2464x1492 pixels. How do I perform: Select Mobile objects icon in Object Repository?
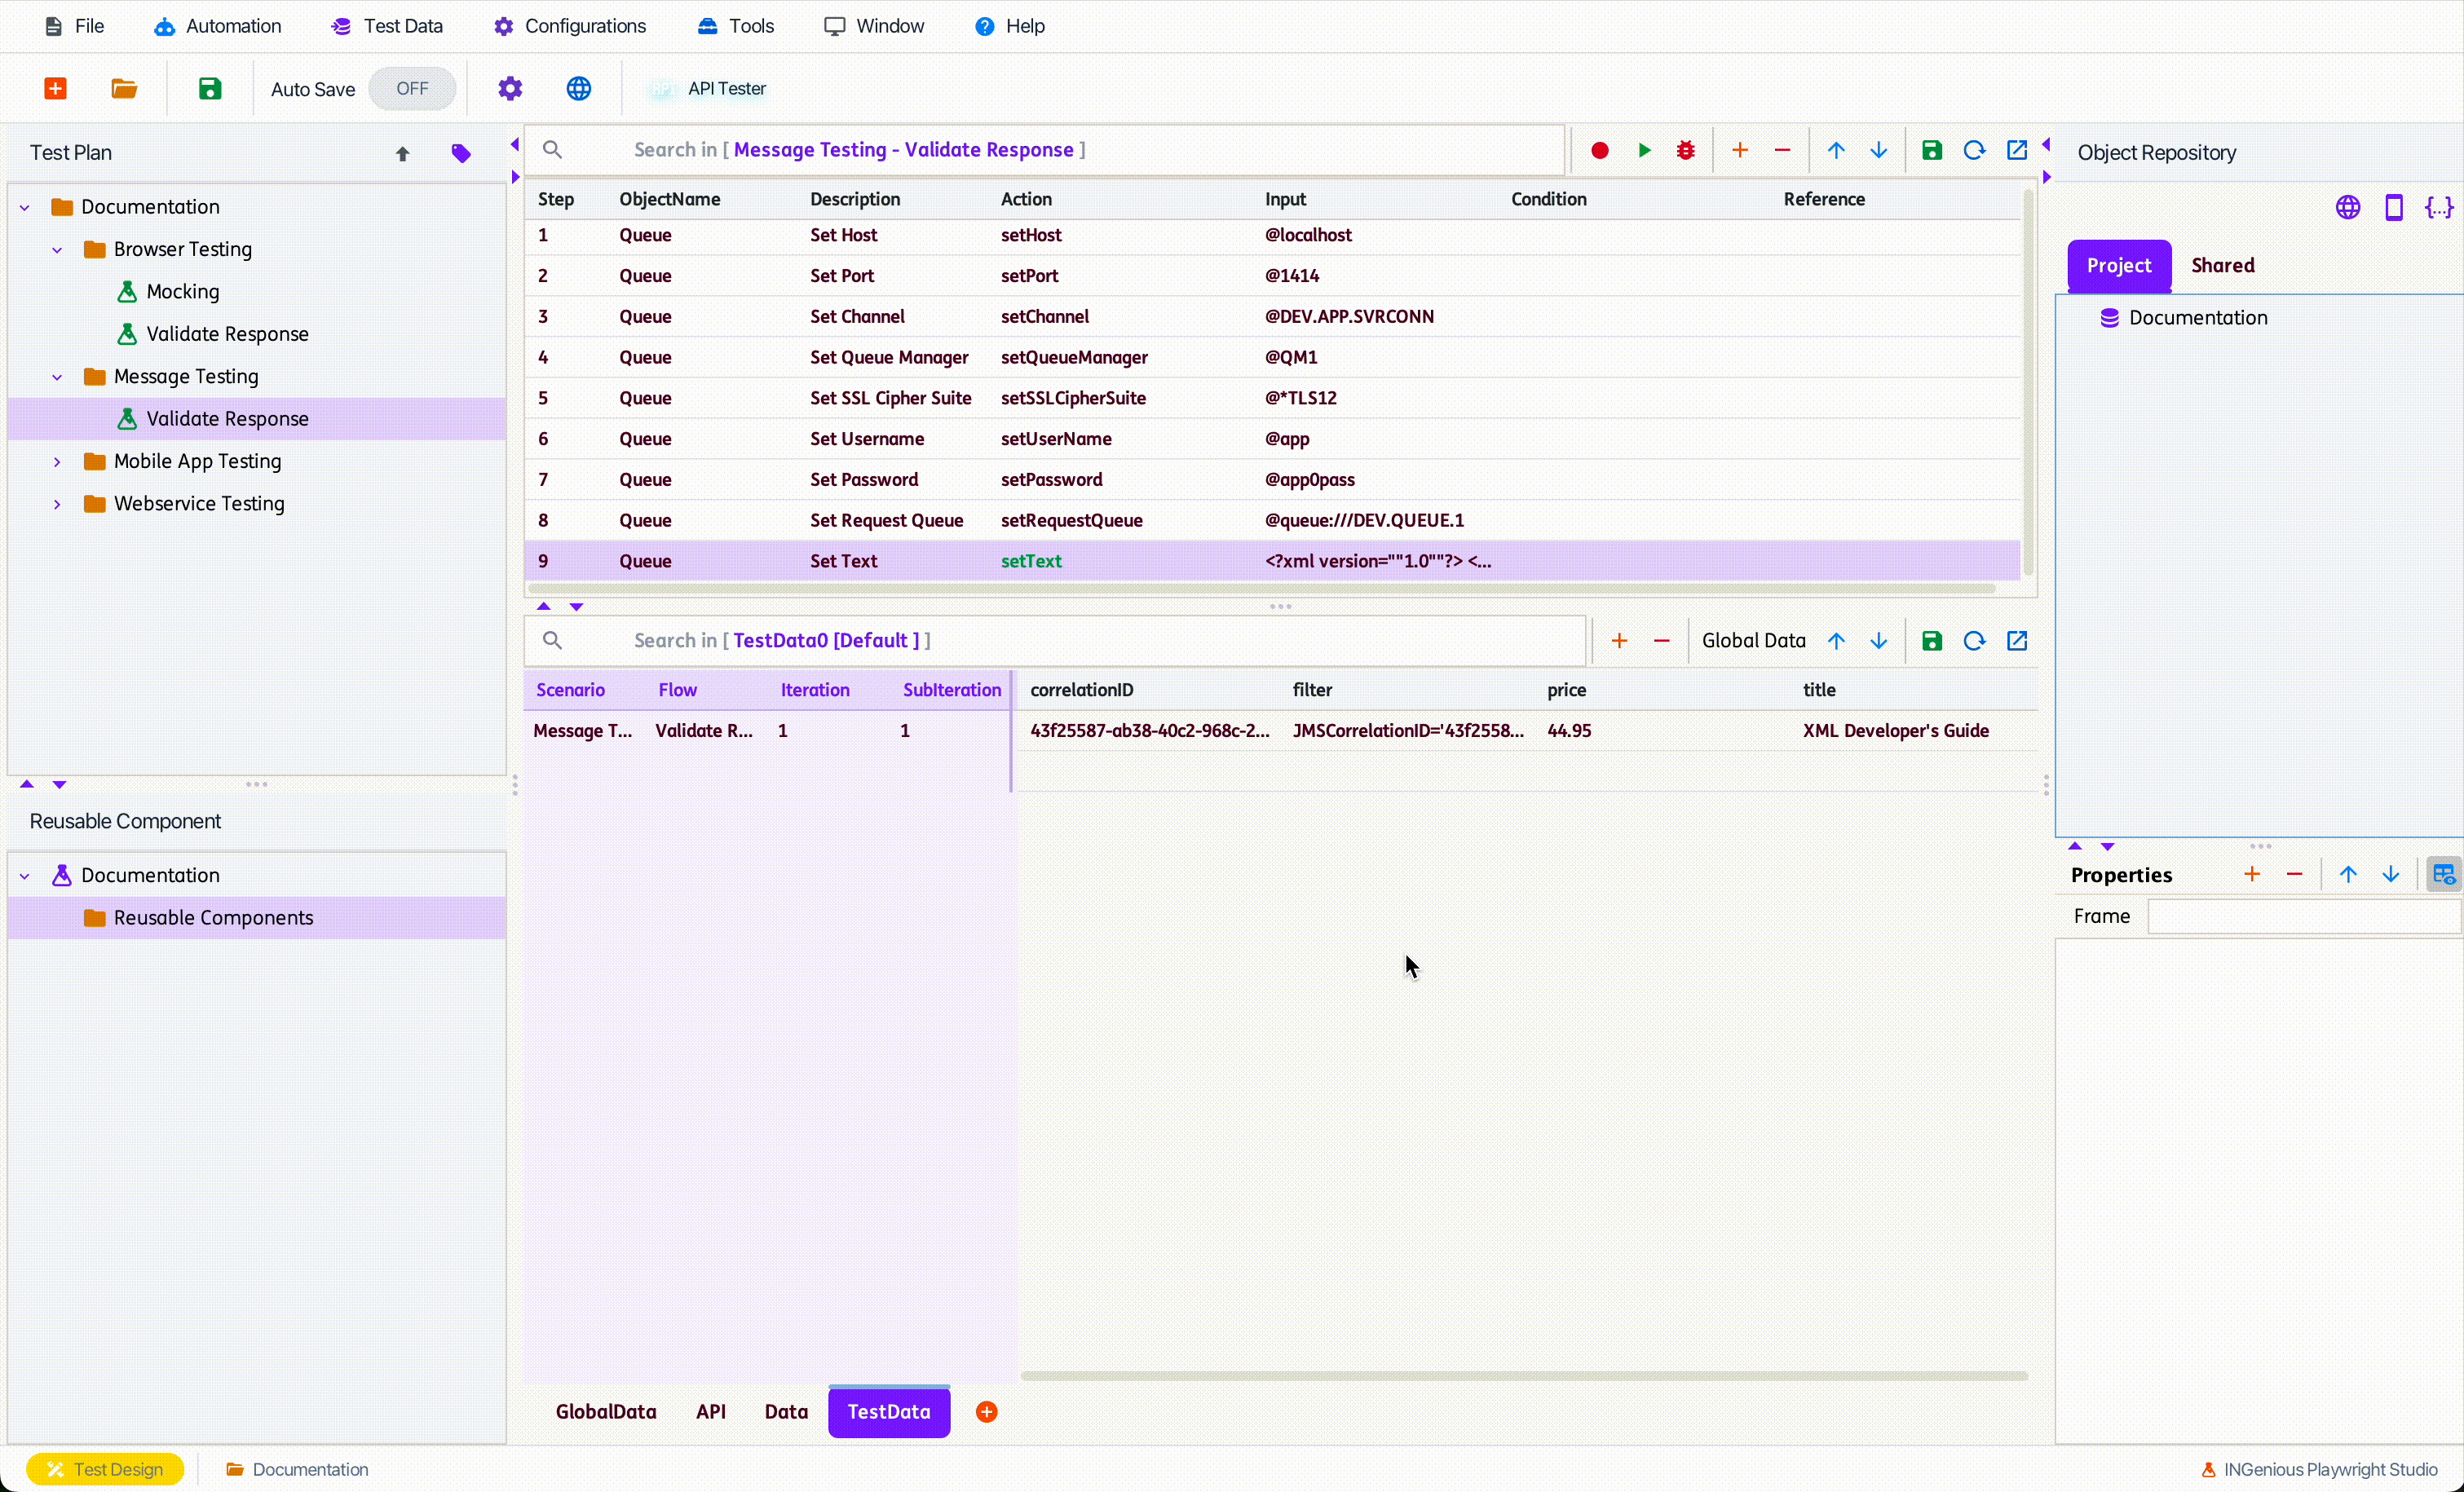pos(2394,207)
